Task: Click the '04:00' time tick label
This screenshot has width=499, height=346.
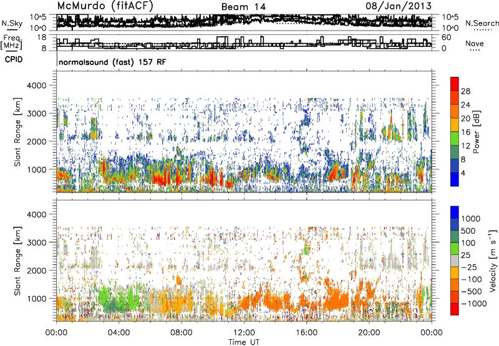Action: coord(119,333)
